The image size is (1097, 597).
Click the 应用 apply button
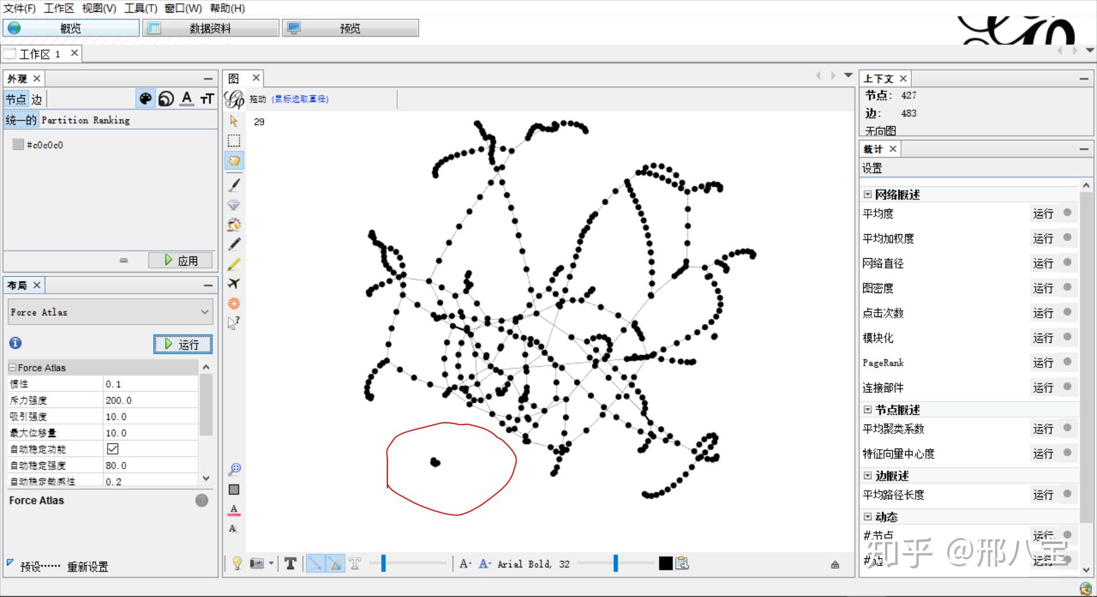pyautogui.click(x=181, y=261)
